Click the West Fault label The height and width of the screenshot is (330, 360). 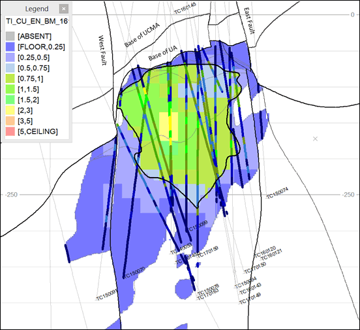pyautogui.click(x=102, y=50)
